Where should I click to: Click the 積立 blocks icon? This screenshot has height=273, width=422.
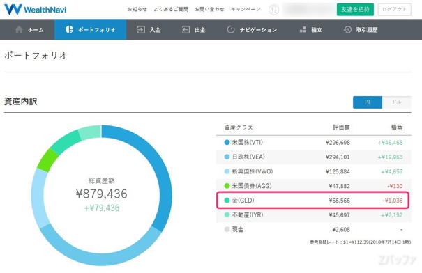point(303,29)
